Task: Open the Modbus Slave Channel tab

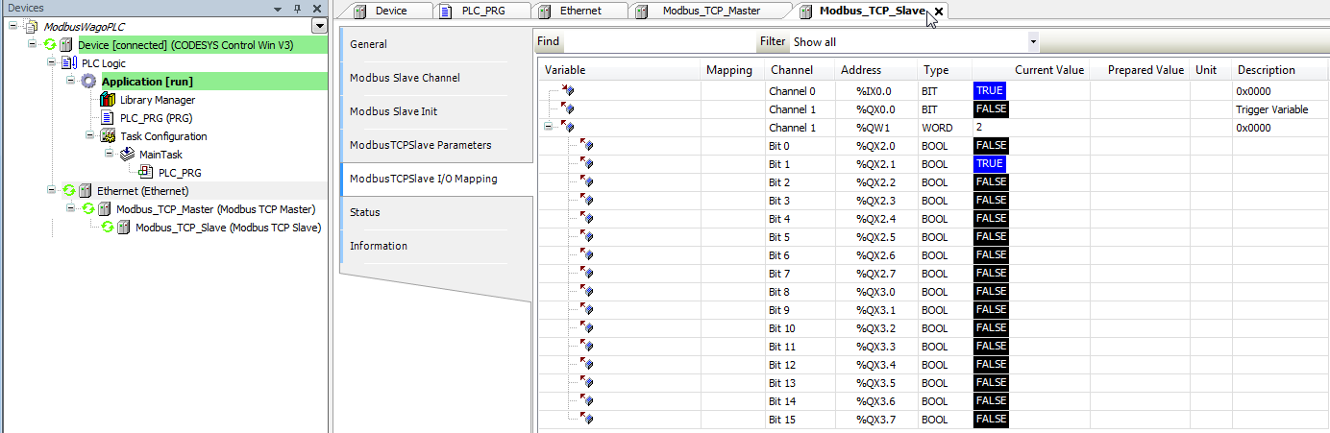Action: click(x=405, y=78)
